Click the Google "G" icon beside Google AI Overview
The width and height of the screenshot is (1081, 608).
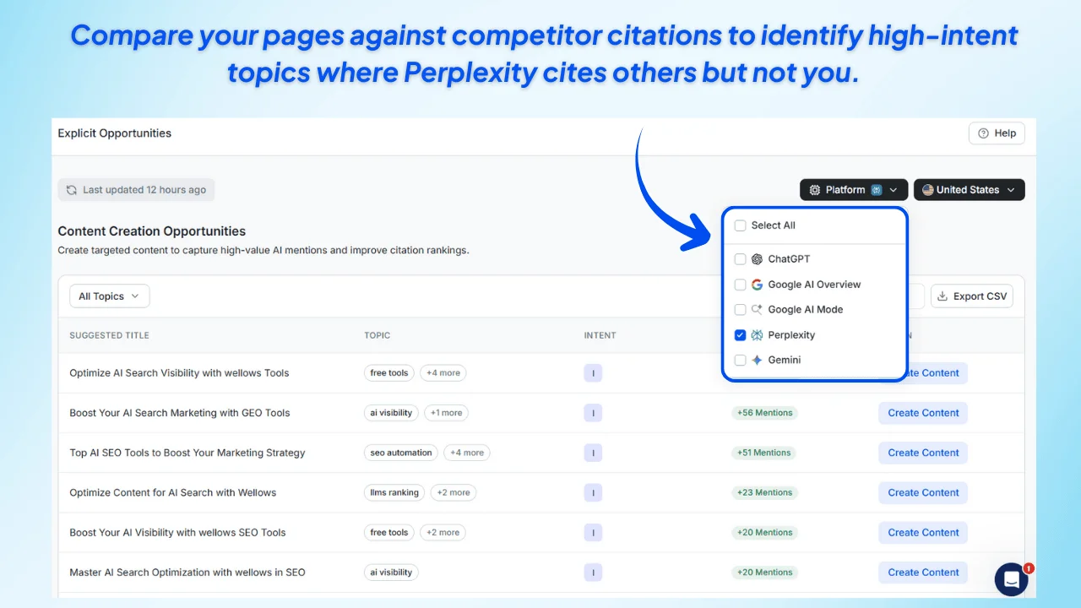pyautogui.click(x=757, y=285)
